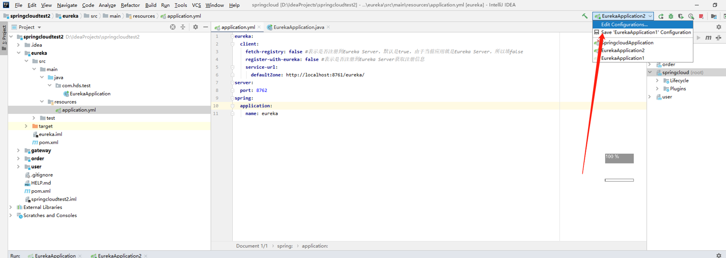Viewport: 726px width, 258px height.
Task: Collapse the springcloudtest2 root node
Action: pyautogui.click(x=11, y=37)
